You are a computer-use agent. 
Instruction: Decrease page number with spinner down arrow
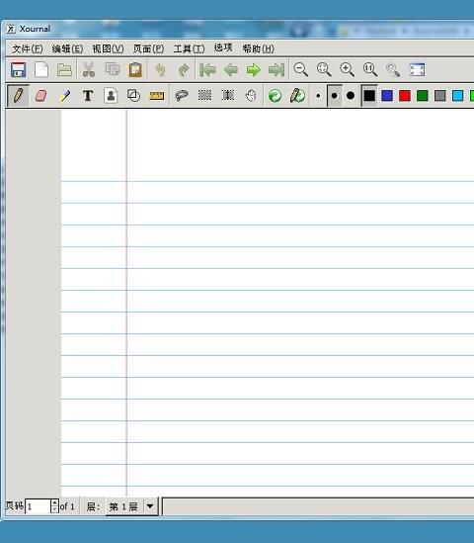(54, 509)
